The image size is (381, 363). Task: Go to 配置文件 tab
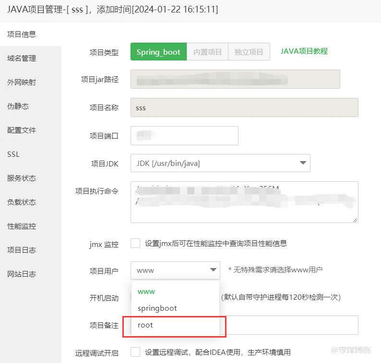[22, 130]
